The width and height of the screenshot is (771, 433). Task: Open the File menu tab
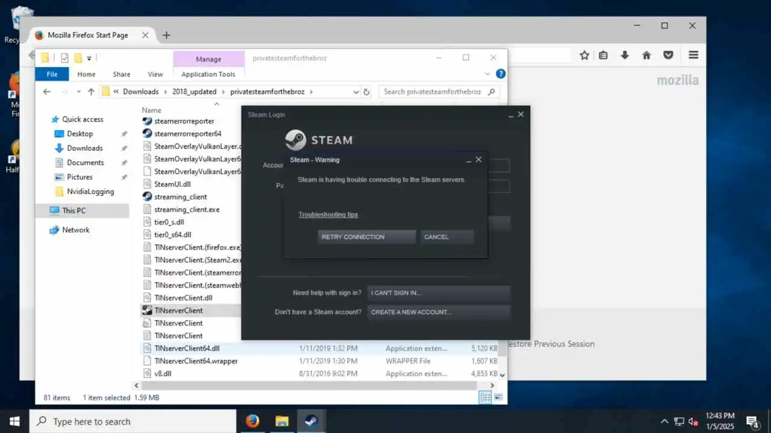tap(52, 74)
